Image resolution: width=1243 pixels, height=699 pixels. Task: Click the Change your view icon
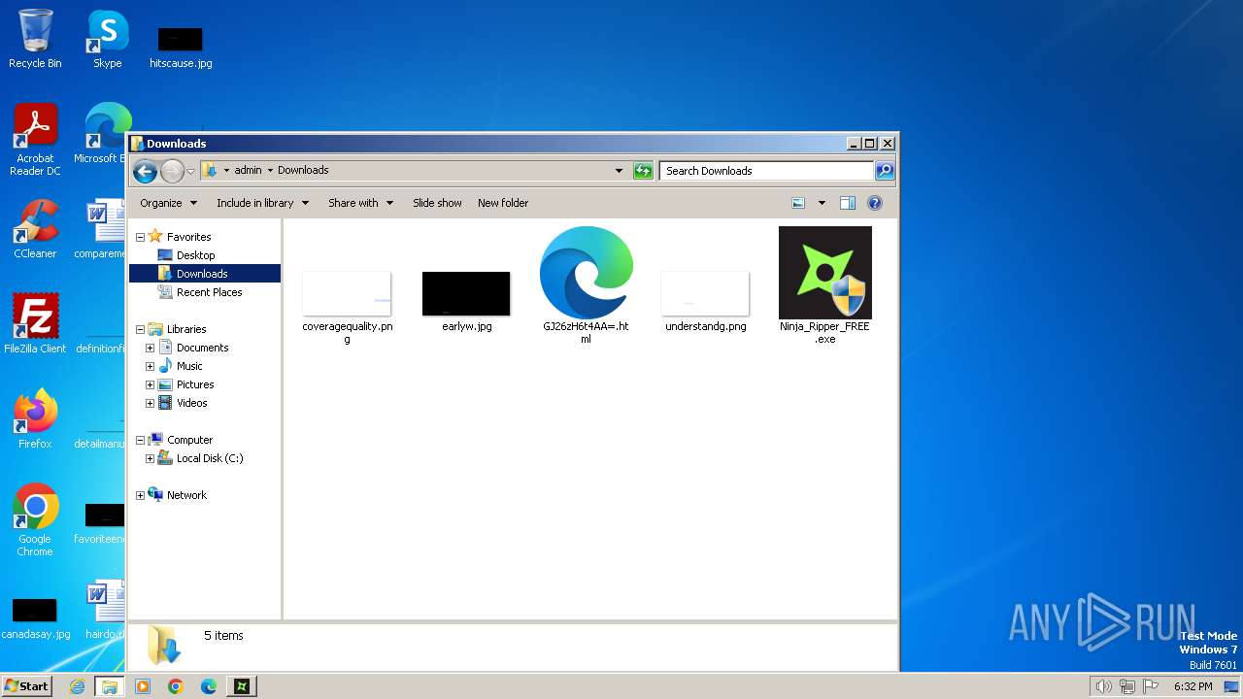798,203
